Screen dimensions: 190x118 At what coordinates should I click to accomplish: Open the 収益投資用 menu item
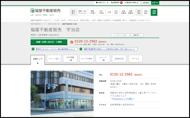tap(123, 12)
